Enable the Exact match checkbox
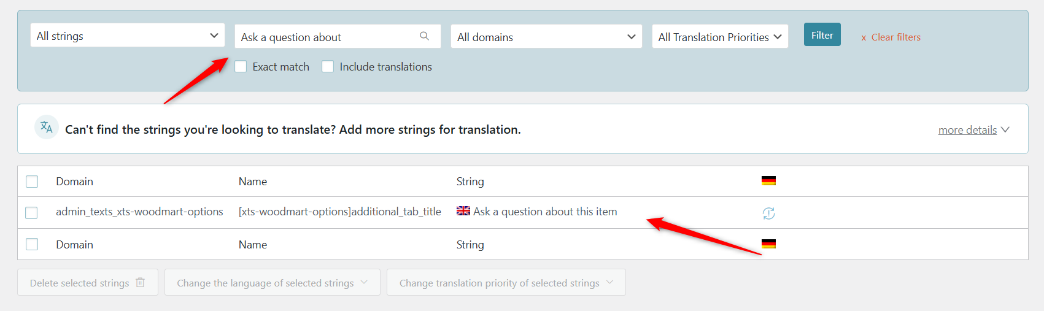The width and height of the screenshot is (1044, 311). click(x=241, y=66)
